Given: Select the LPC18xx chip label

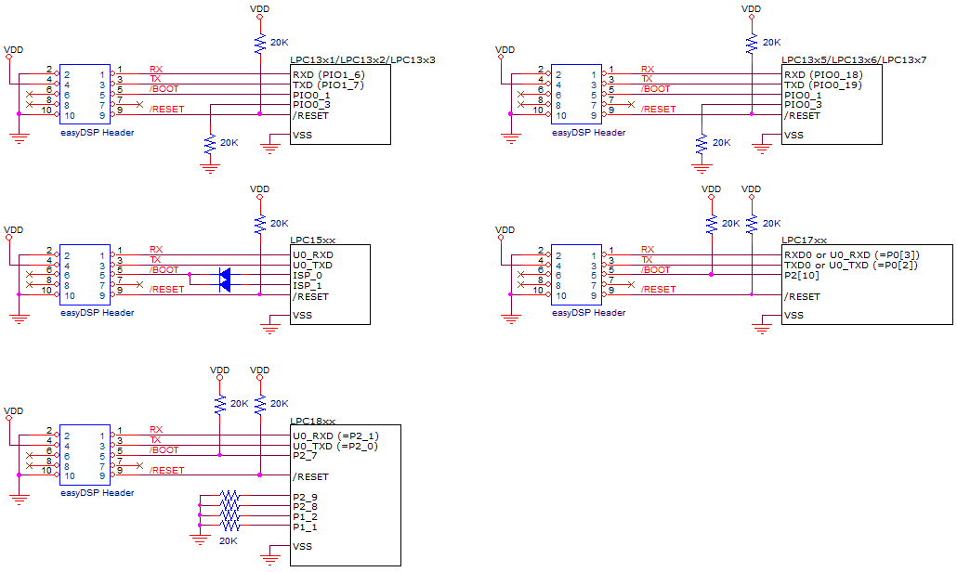Looking at the screenshot, I should 313,421.
